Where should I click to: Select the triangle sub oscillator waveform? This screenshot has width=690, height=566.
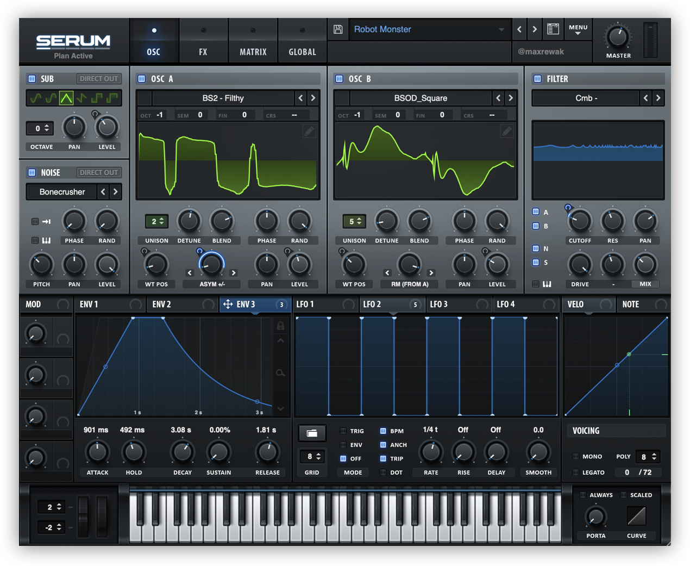pos(66,98)
